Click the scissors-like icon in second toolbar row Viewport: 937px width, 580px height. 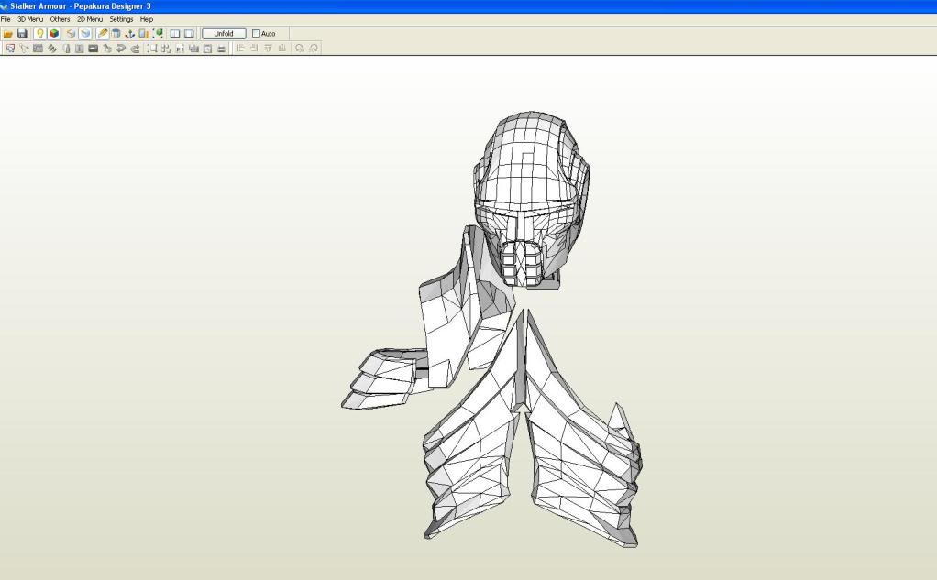pos(24,49)
